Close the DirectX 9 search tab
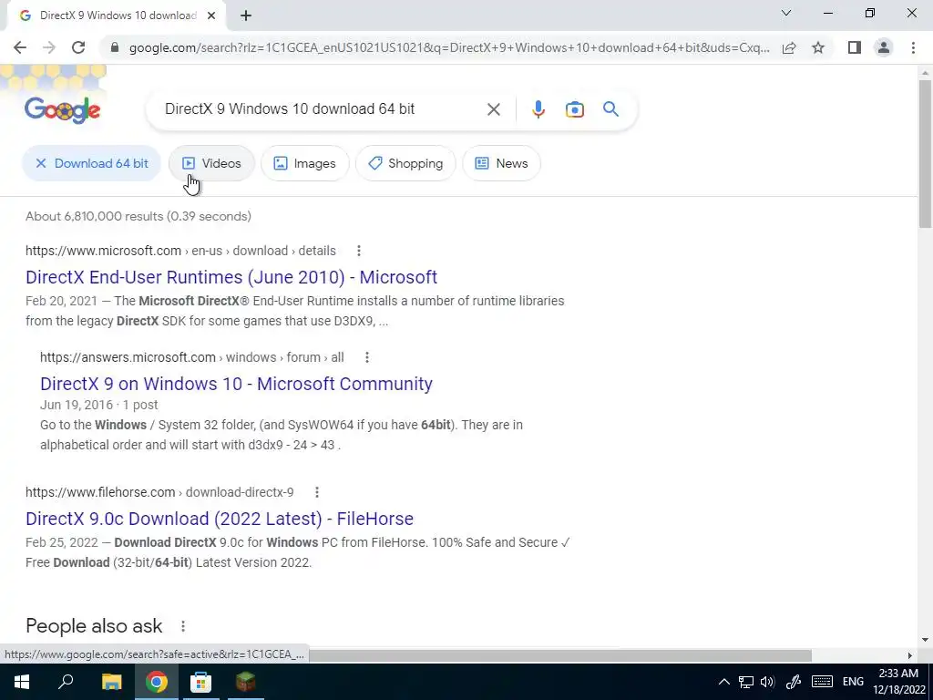This screenshot has height=700, width=933. [x=211, y=16]
